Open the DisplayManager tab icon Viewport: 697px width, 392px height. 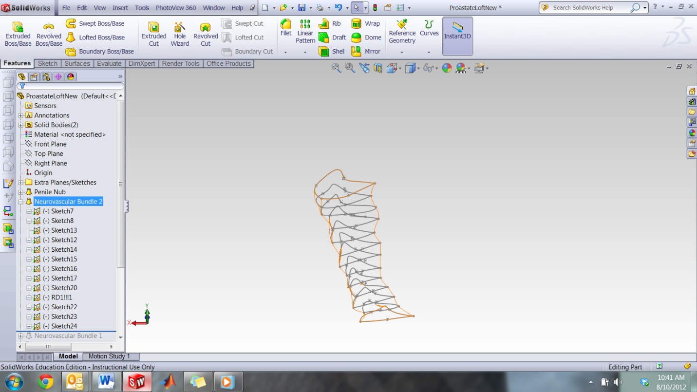point(71,76)
